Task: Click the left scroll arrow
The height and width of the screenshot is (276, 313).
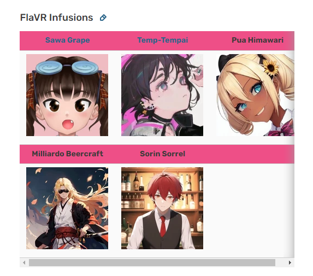Action: point(24,263)
